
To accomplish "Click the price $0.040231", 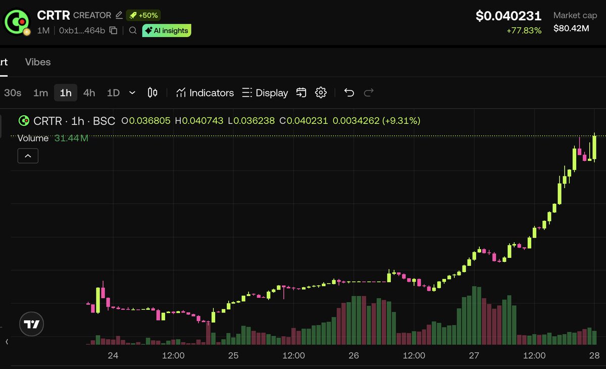I will tap(509, 16).
